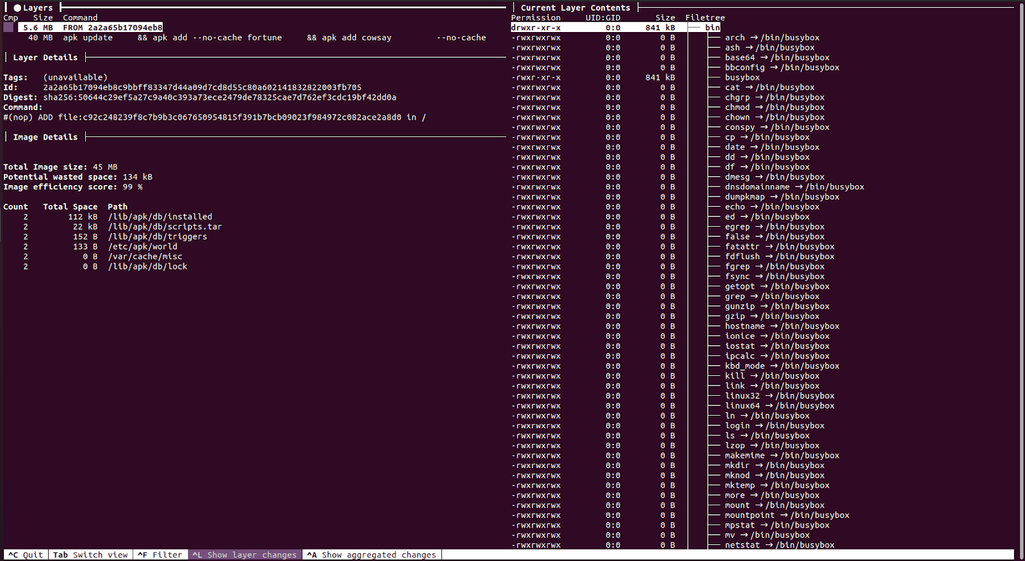Select login symlink entry
1025x561 pixels.
click(x=775, y=426)
